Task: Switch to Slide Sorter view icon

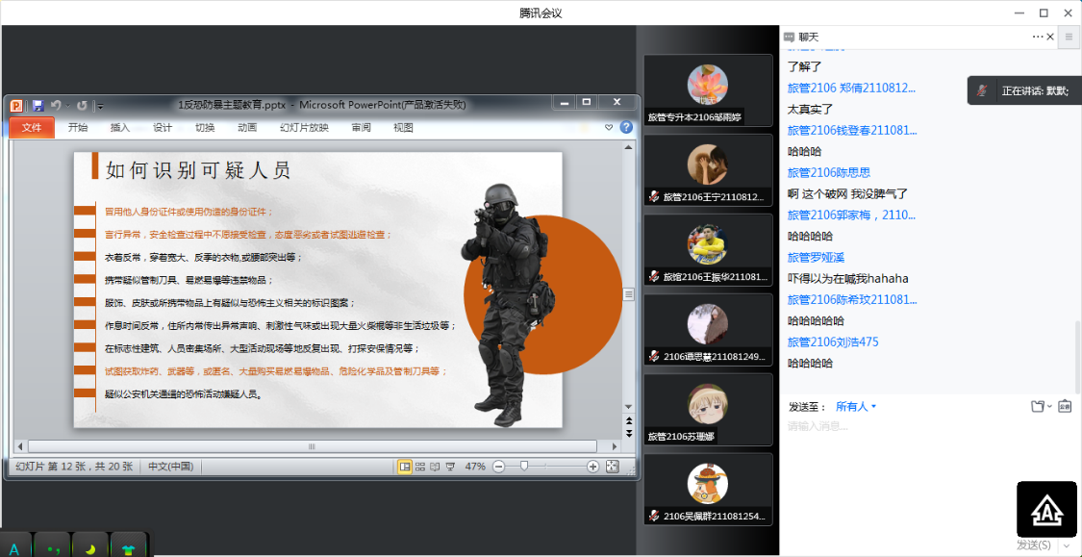Action: pyautogui.click(x=420, y=467)
